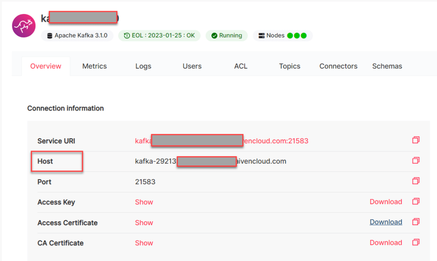This screenshot has width=437, height=261.
Task: Copy the Host value
Action: point(416,161)
